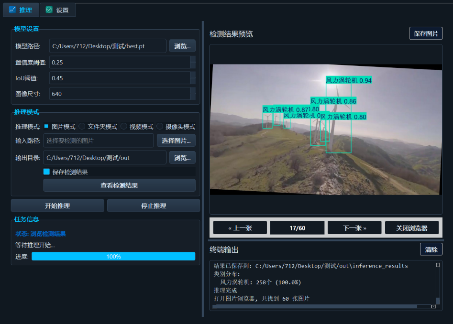Click the confidence threshold slider handle
The height and width of the screenshot is (324, 453).
click(x=192, y=62)
